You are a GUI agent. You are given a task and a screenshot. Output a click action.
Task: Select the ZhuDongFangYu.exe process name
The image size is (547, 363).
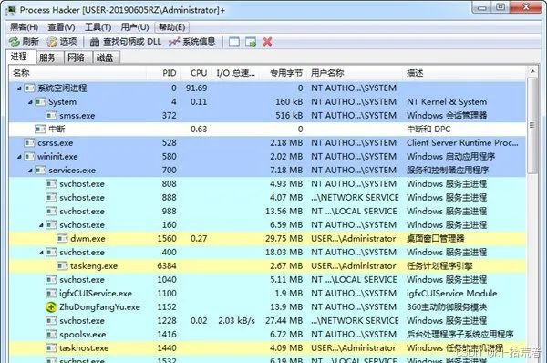click(x=99, y=307)
